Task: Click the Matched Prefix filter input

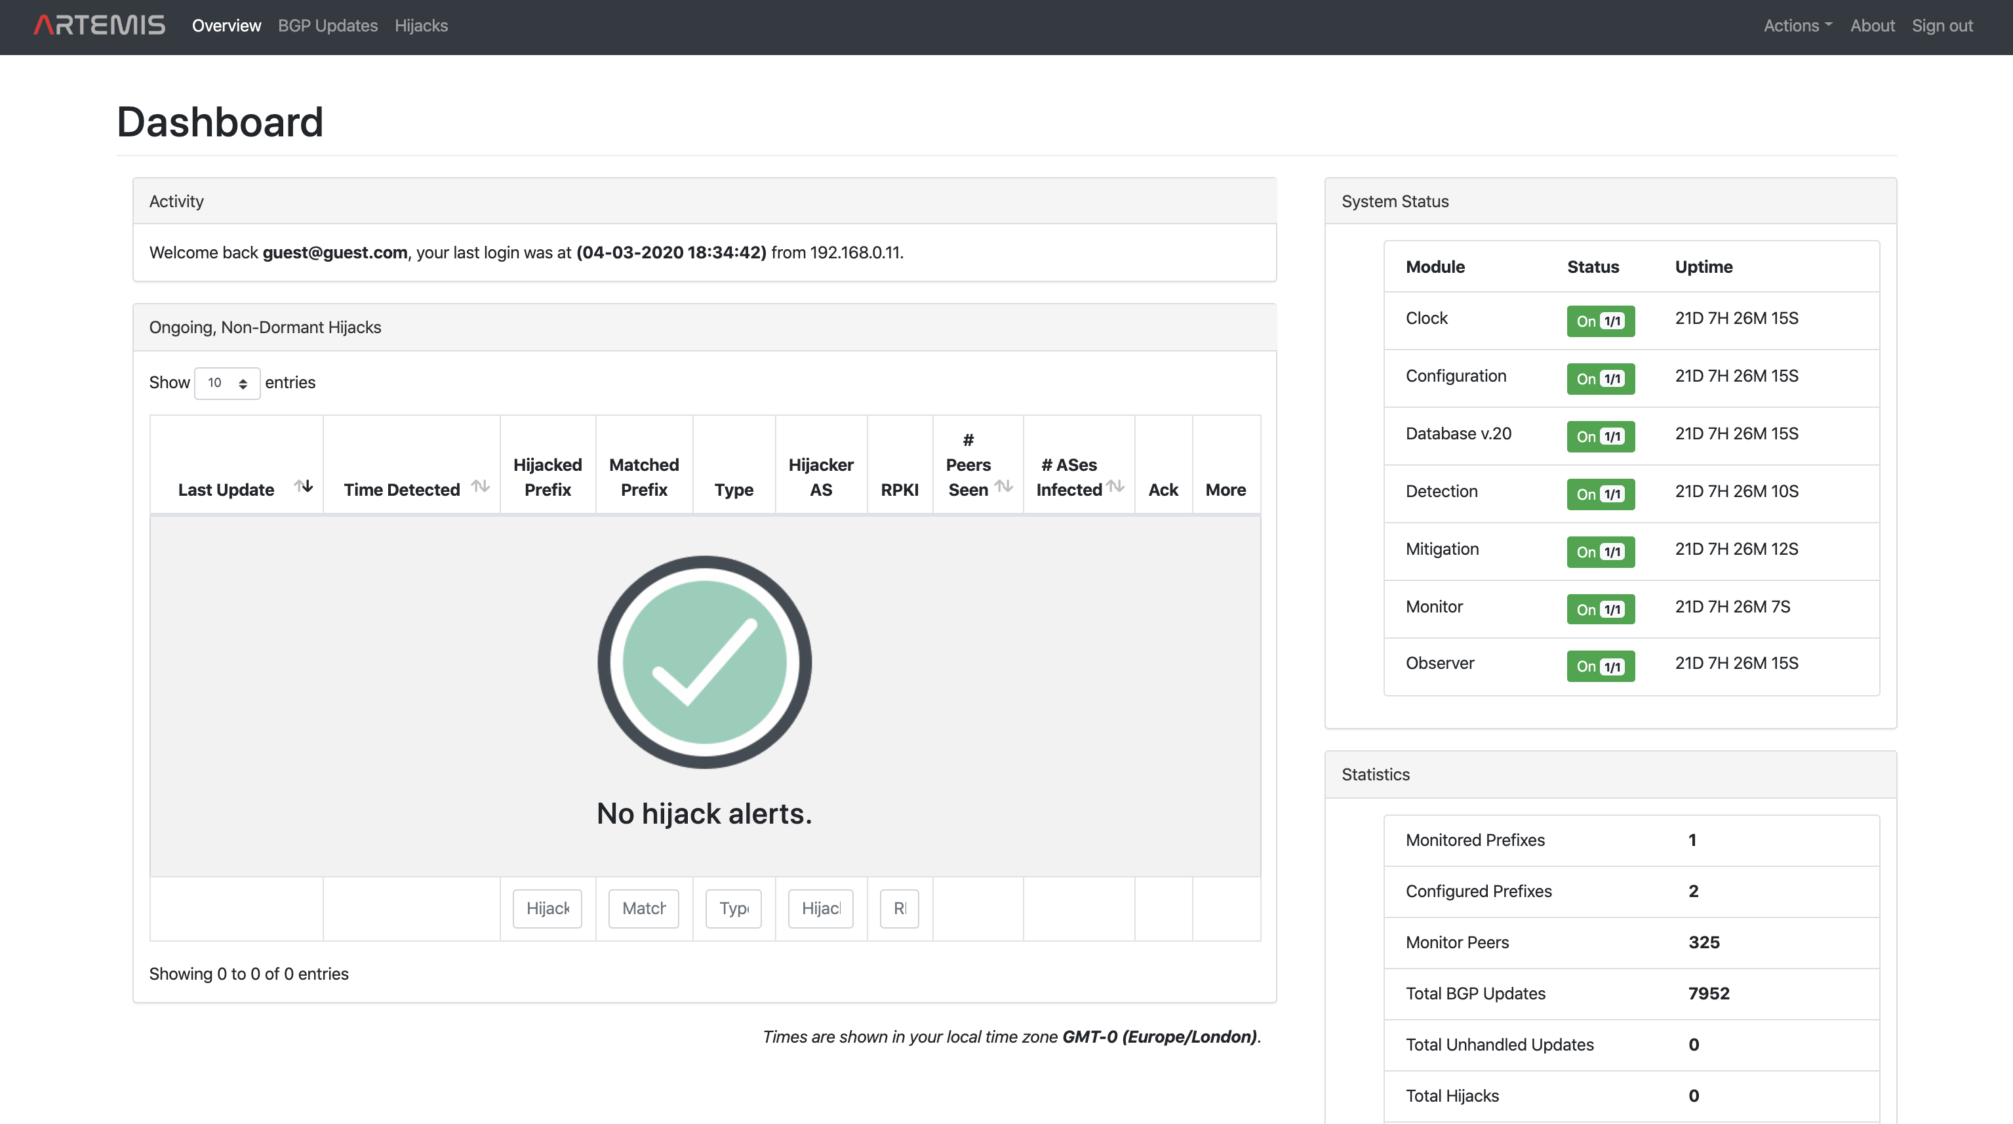Action: click(643, 908)
